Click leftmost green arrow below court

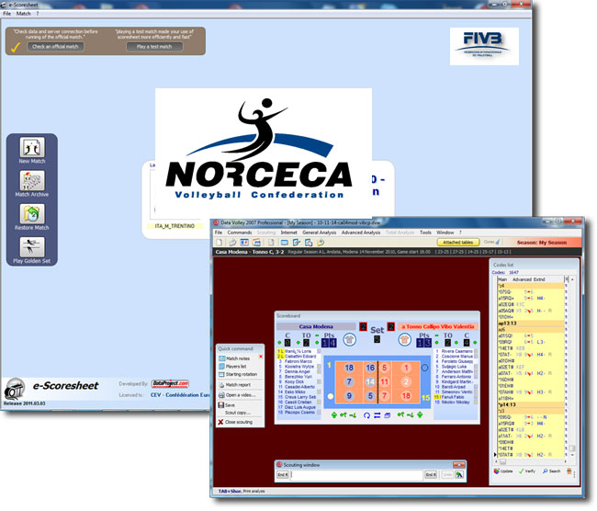(x=334, y=415)
